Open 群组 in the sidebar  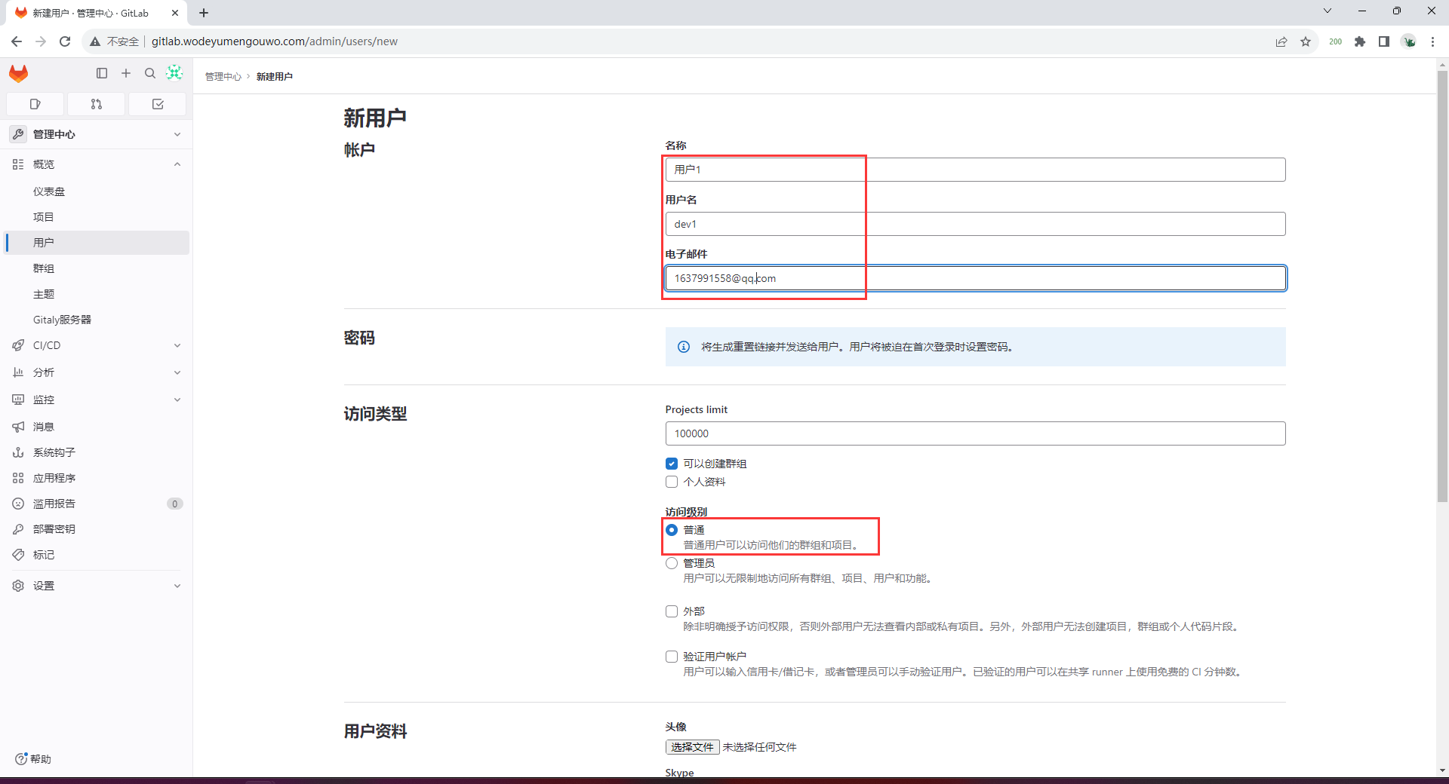coord(44,268)
